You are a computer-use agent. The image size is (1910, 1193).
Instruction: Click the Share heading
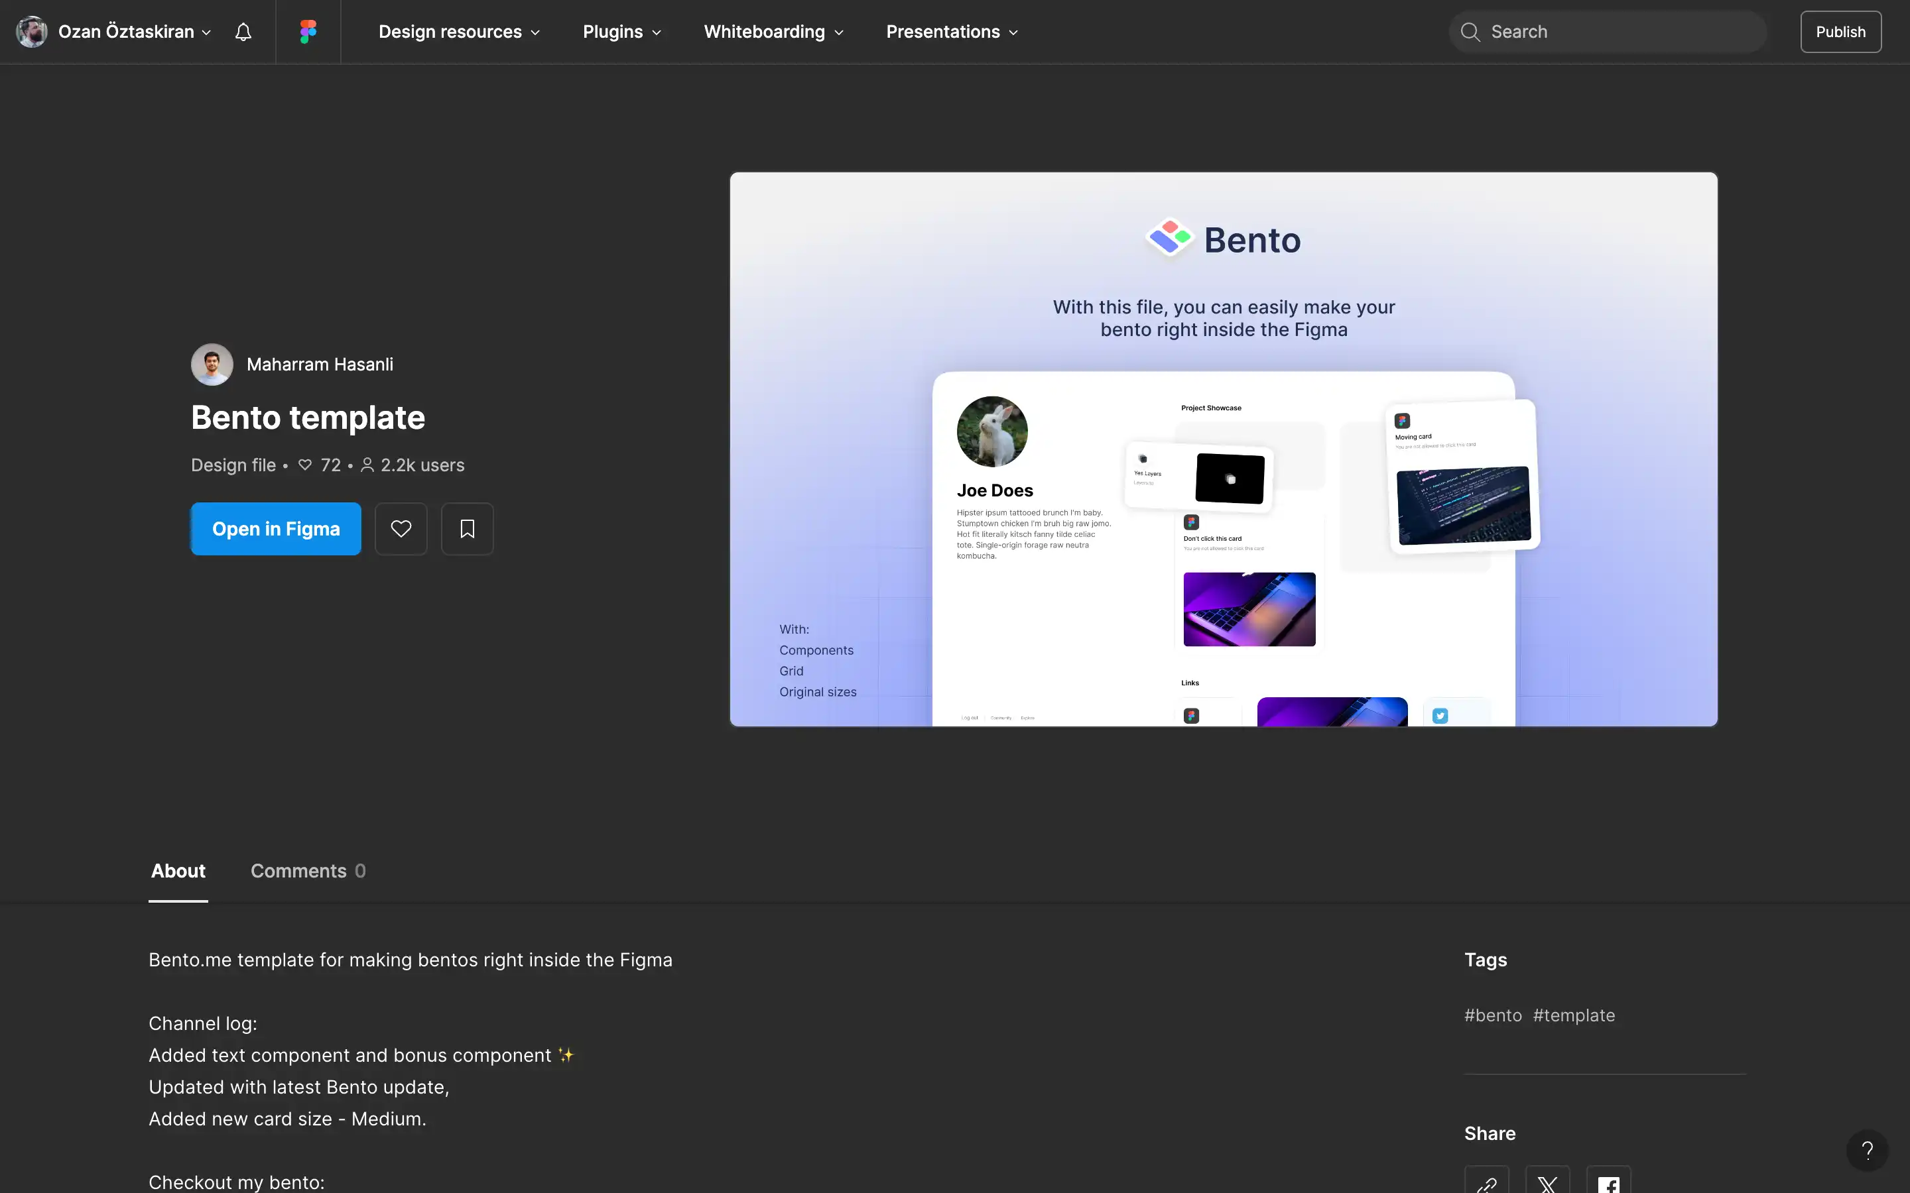1490,1134
